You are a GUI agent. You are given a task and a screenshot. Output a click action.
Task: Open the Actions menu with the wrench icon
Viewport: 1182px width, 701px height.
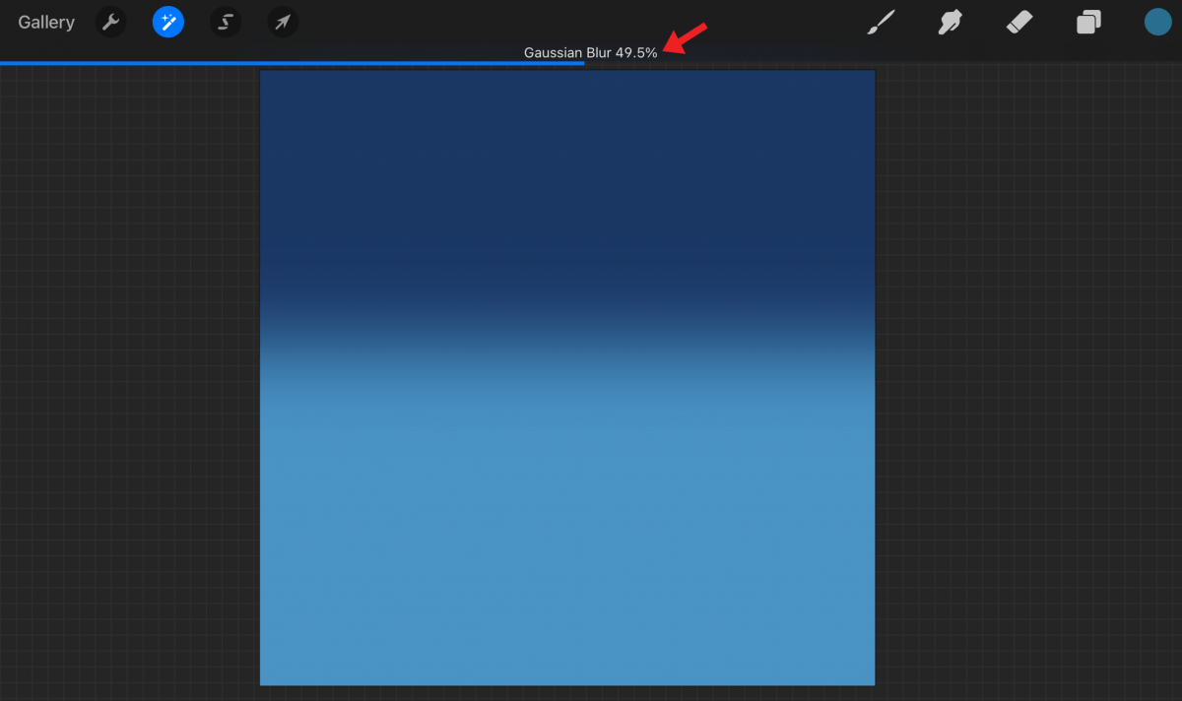pos(109,22)
